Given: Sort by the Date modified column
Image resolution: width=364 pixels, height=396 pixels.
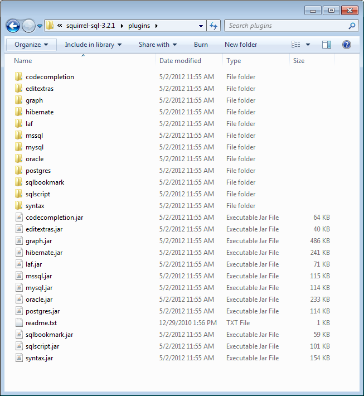Looking at the screenshot, I should (180, 61).
